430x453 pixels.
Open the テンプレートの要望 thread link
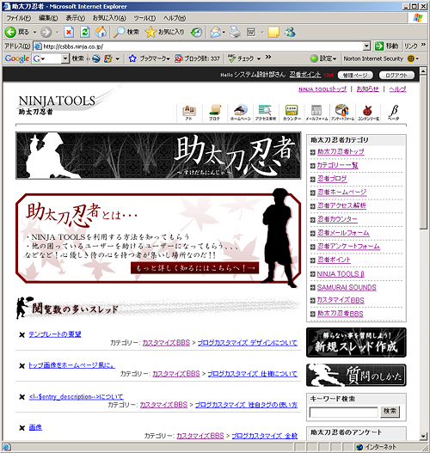click(x=55, y=334)
